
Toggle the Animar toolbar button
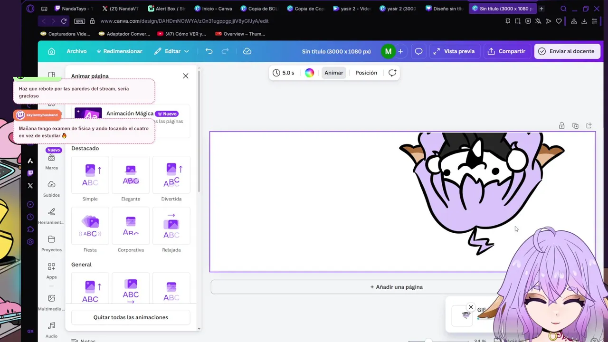(x=334, y=73)
